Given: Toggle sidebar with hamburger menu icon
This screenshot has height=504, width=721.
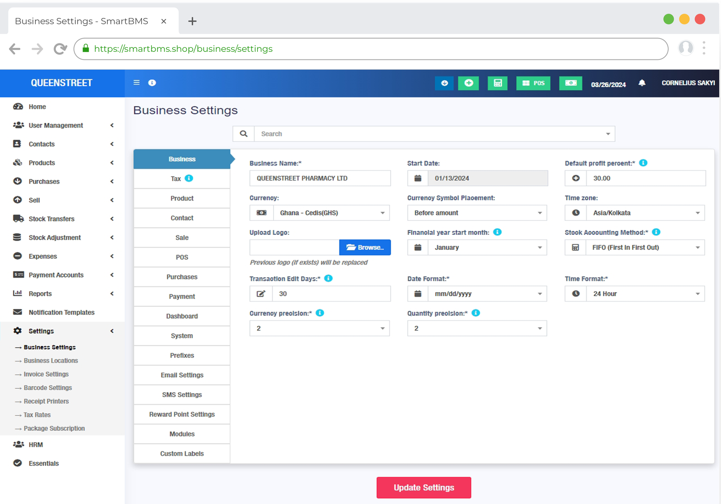Looking at the screenshot, I should coord(137,82).
